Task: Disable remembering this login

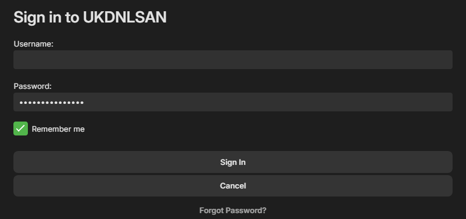Action: 20,129
